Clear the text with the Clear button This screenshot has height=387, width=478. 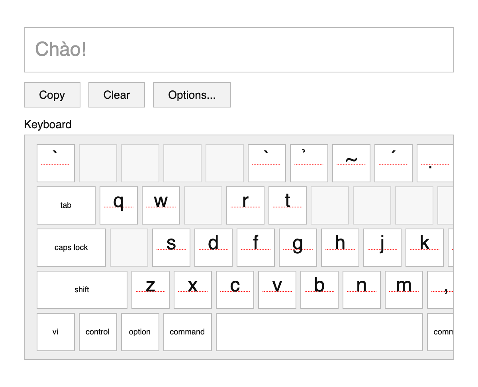pos(116,95)
